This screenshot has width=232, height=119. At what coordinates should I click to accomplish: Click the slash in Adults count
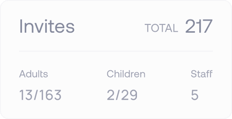(36, 95)
